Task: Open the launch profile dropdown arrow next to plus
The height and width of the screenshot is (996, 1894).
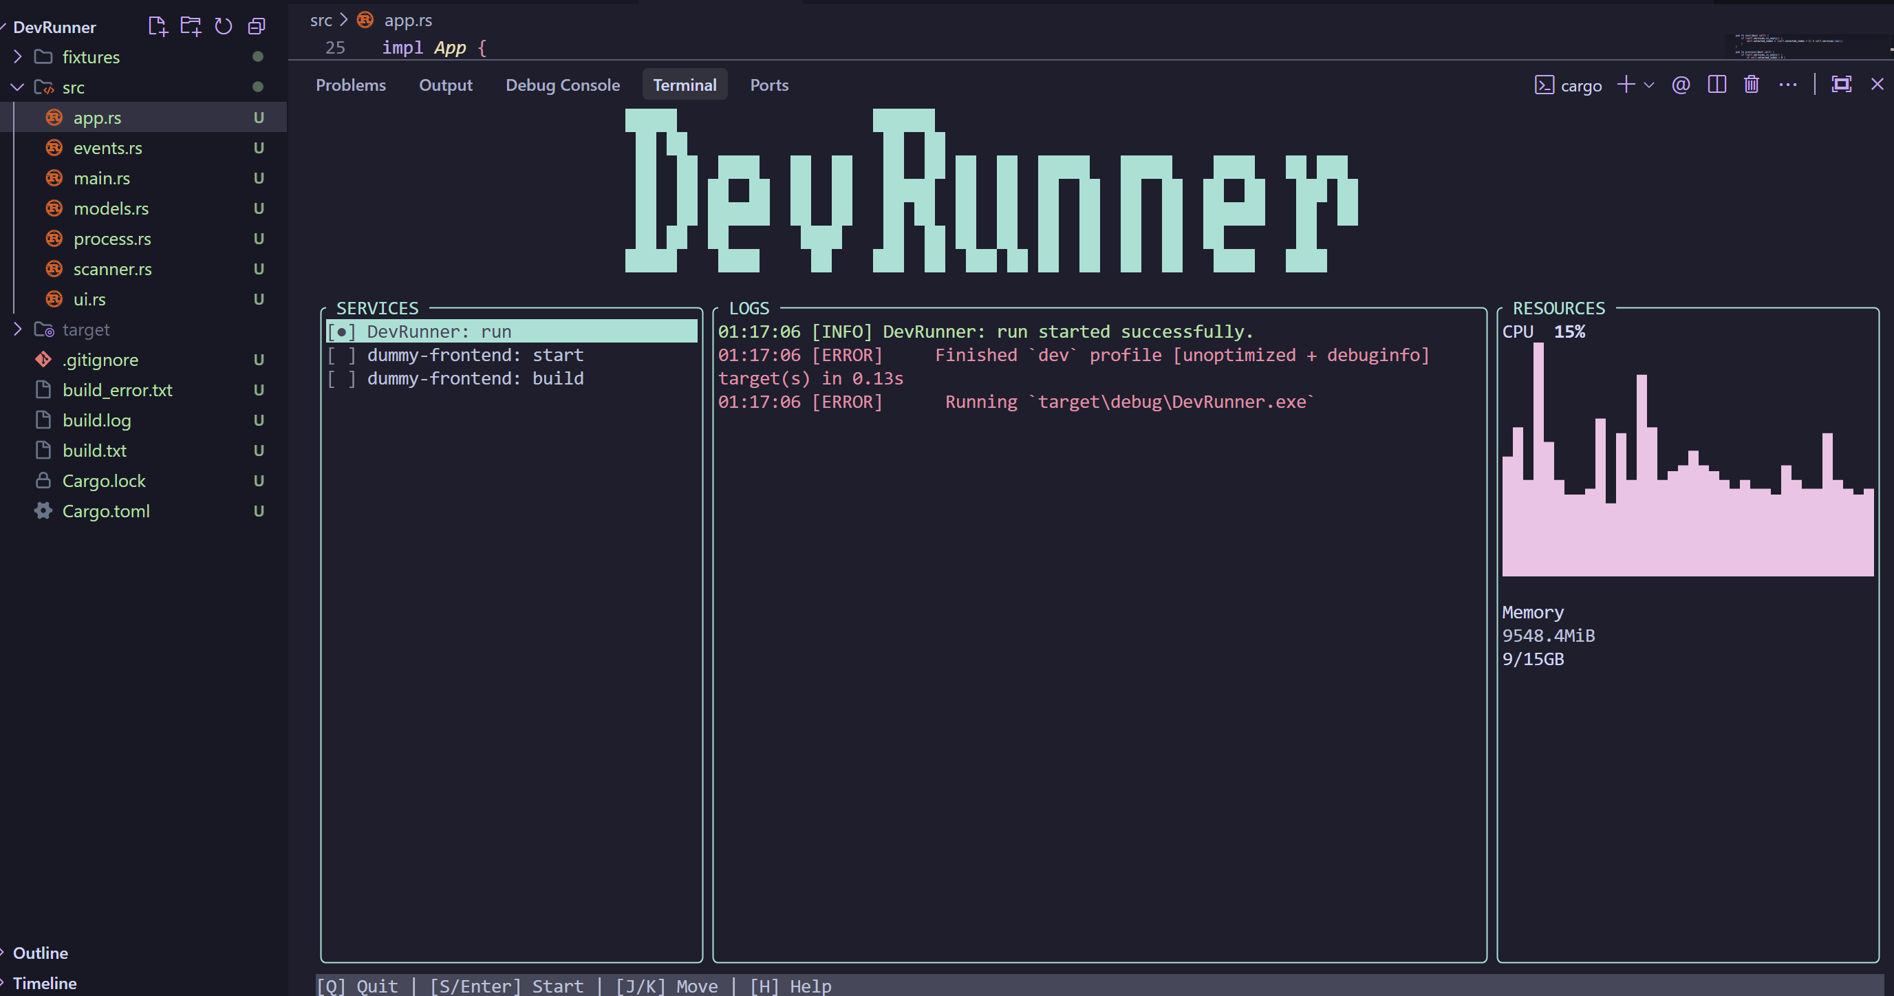Action: pos(1649,85)
